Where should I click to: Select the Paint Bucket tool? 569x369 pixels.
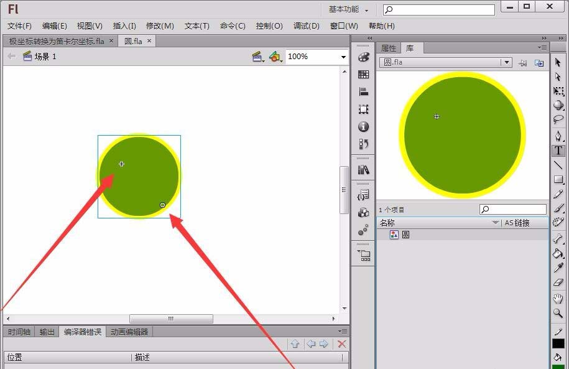pyautogui.click(x=558, y=253)
